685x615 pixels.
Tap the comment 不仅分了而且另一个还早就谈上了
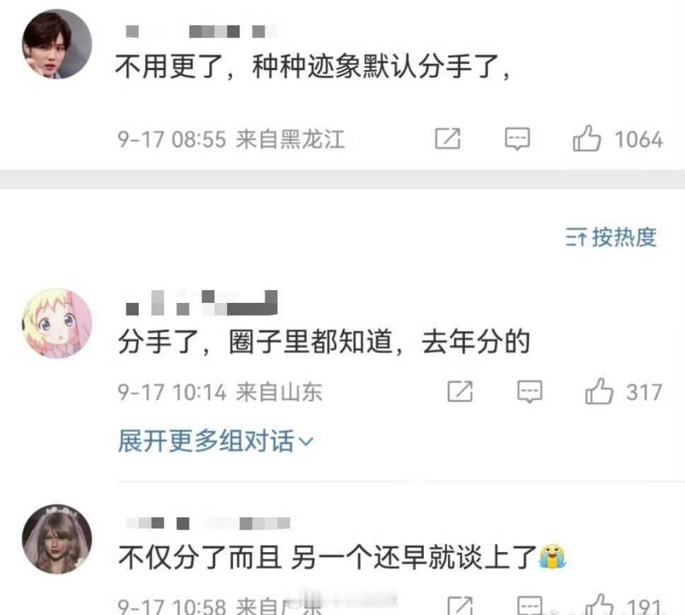click(342, 558)
